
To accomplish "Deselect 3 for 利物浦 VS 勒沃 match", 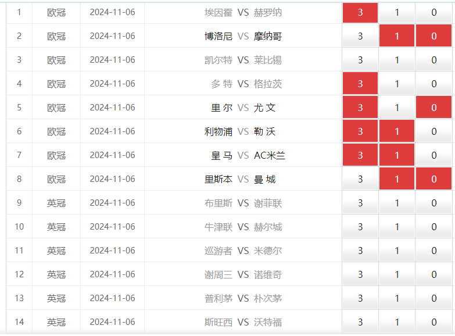I will click(360, 131).
